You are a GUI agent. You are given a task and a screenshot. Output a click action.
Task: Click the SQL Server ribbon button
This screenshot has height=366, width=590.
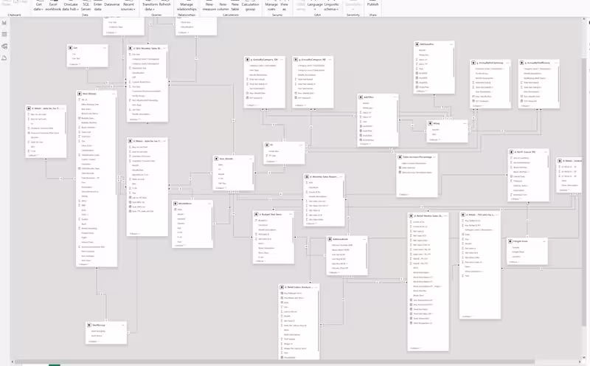click(x=86, y=6)
